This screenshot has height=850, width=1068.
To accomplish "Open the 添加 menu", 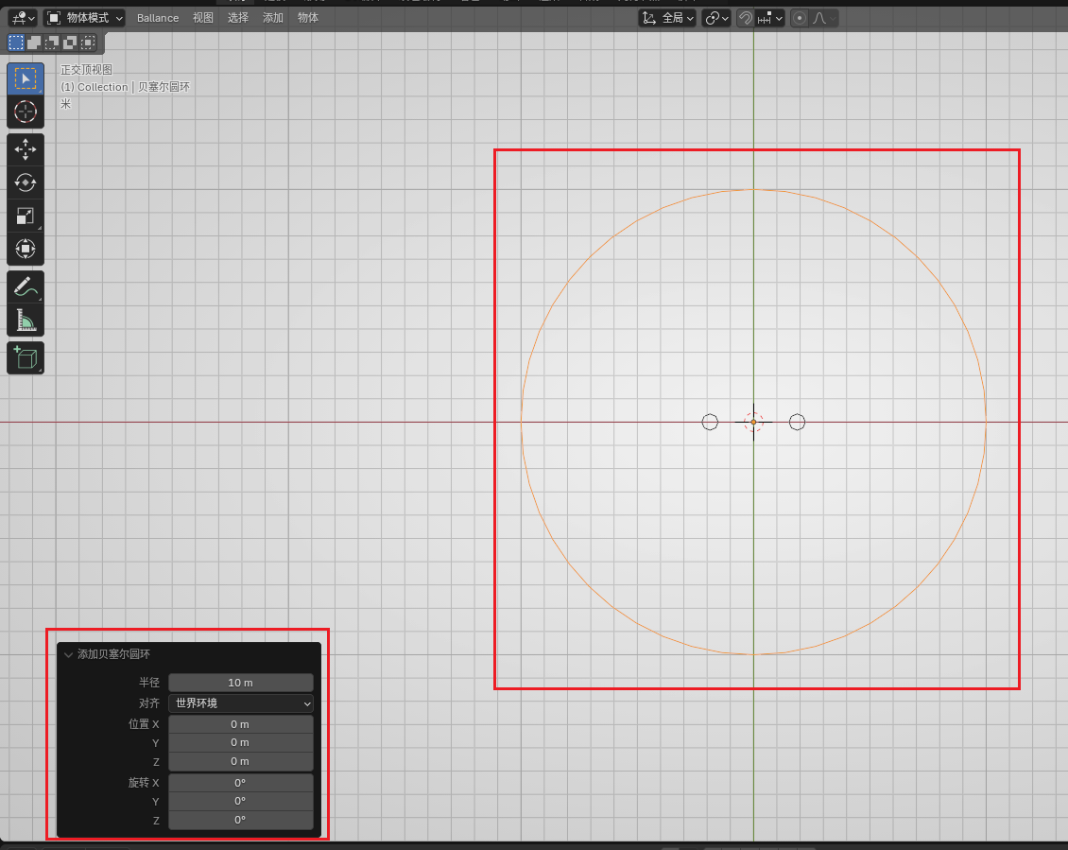I will [x=272, y=18].
